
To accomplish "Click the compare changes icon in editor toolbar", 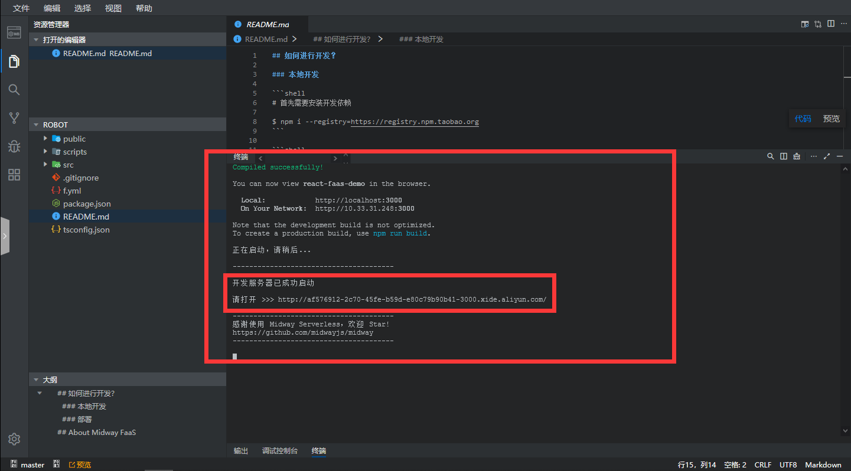I will pos(818,24).
